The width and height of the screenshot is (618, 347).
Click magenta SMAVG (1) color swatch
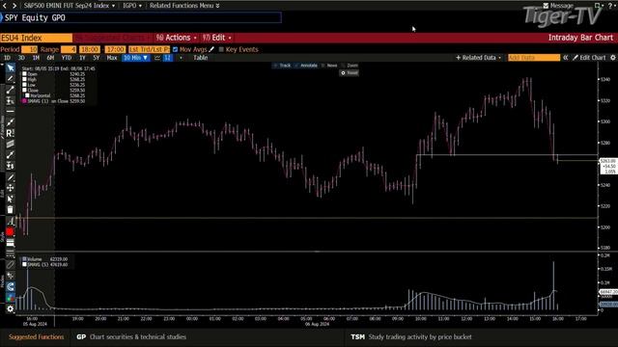[24, 101]
